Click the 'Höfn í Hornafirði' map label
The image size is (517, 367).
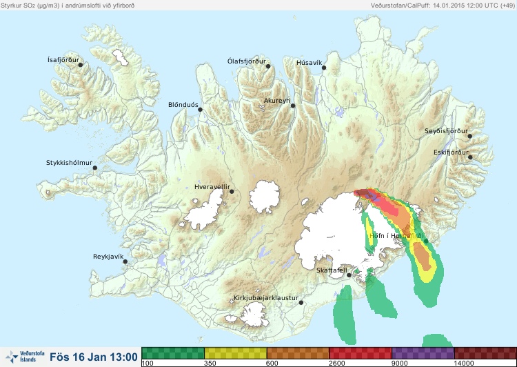point(396,236)
